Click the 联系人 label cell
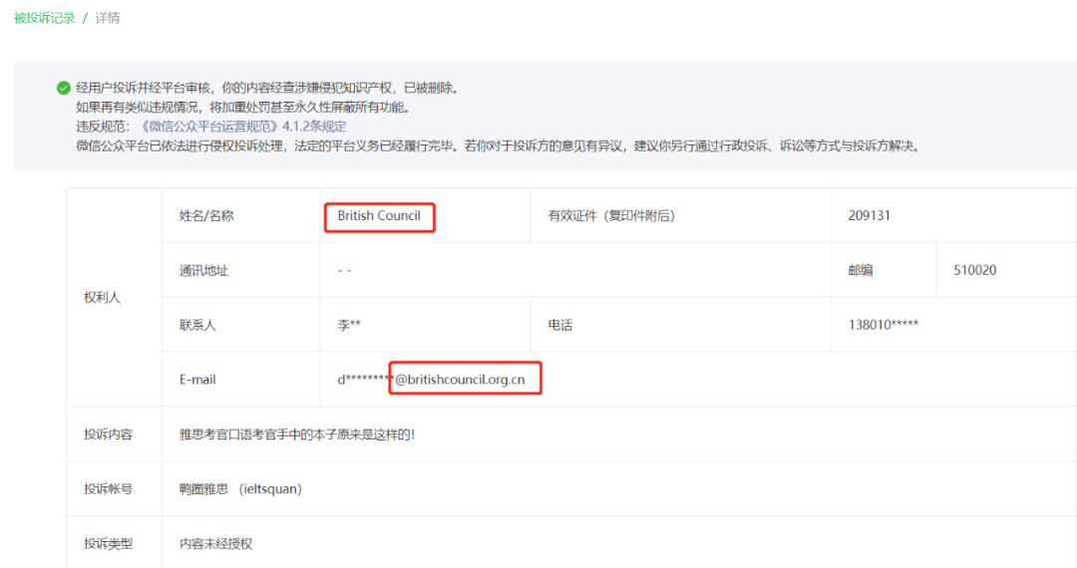Screen dimensions: 1077x568 click(x=241, y=325)
